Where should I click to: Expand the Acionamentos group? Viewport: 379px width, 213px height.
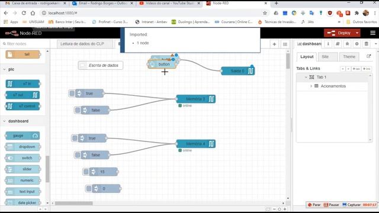point(311,86)
